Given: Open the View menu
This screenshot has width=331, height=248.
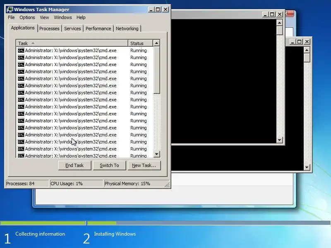Looking at the screenshot, I should click(x=44, y=17).
